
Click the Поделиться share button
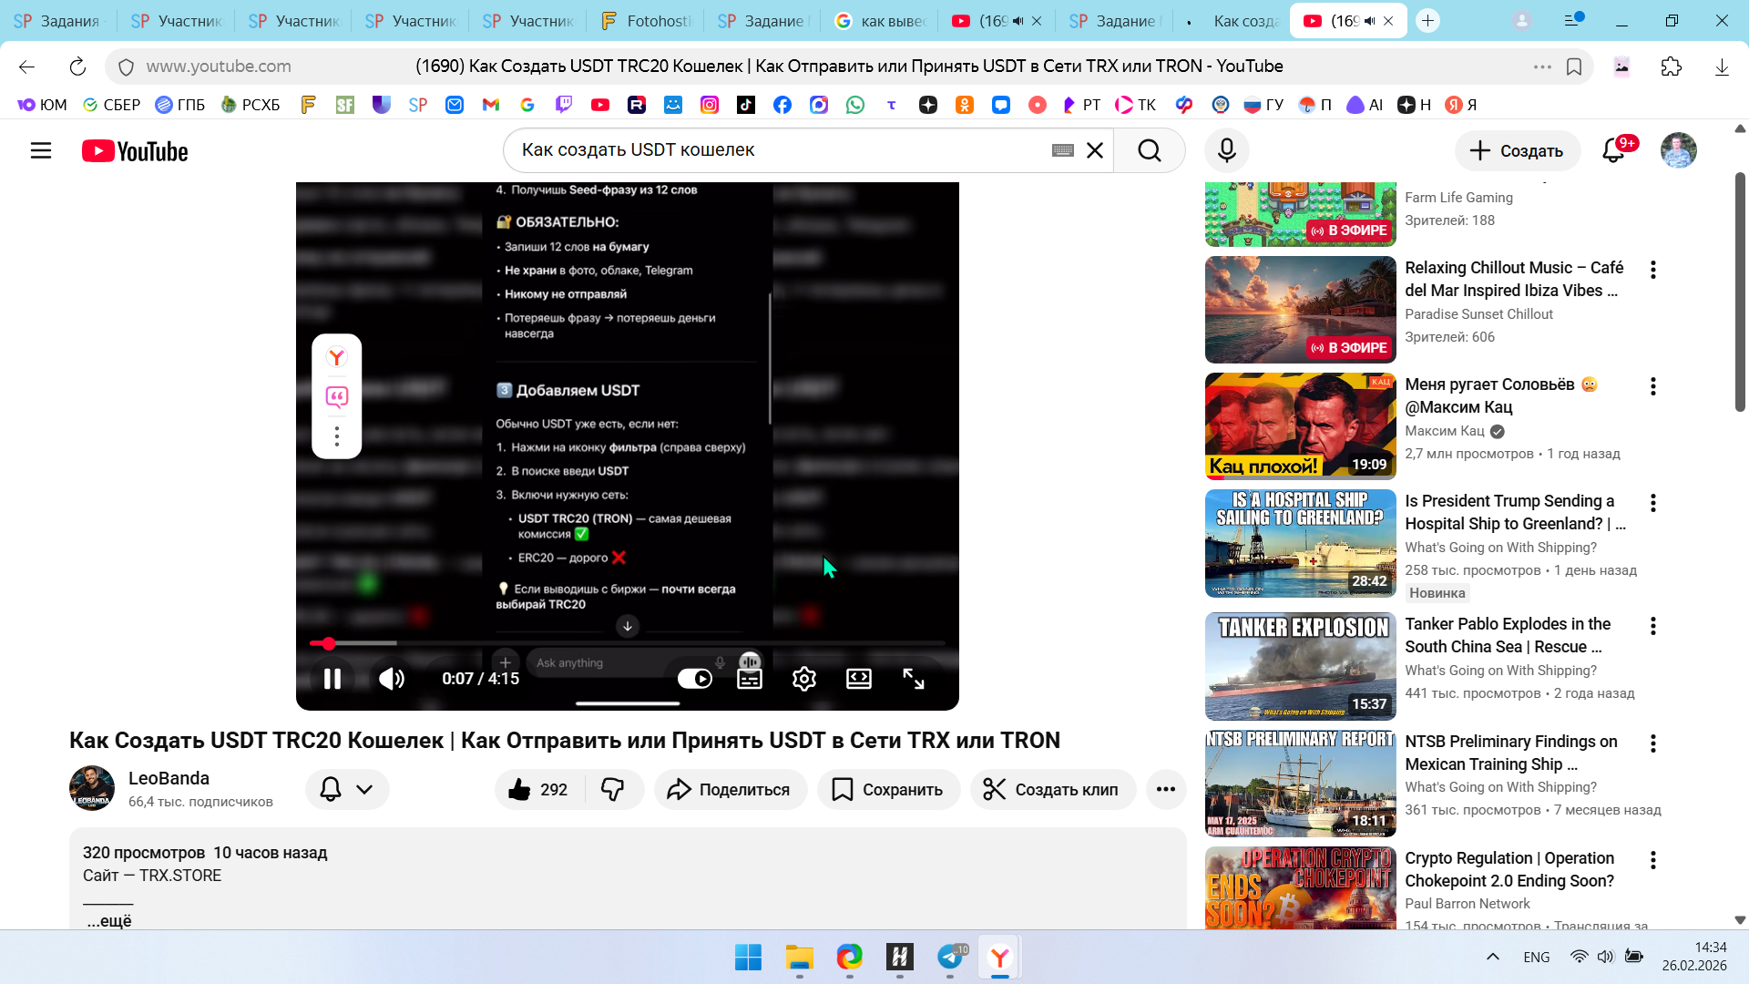[x=730, y=789]
